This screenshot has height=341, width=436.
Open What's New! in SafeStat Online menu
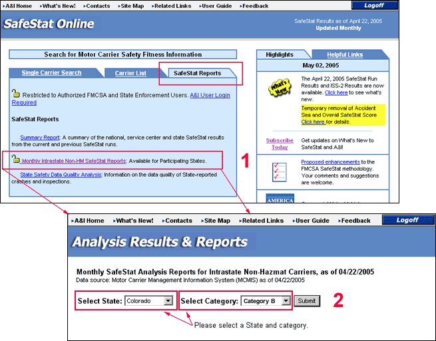[58, 6]
